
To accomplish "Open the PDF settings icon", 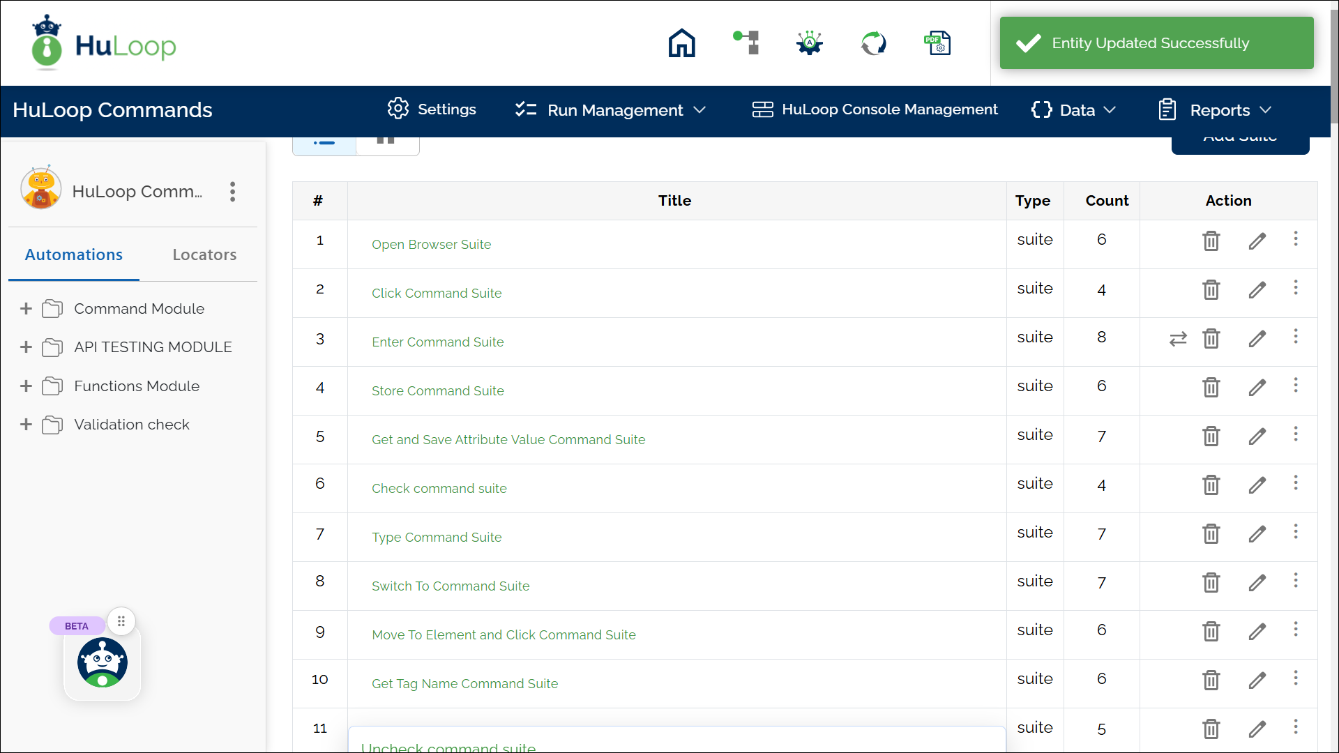I will pyautogui.click(x=937, y=43).
